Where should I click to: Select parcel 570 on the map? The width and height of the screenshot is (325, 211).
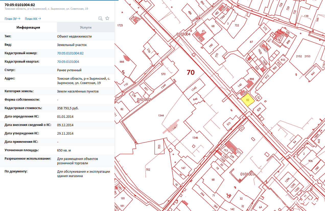click(x=163, y=74)
